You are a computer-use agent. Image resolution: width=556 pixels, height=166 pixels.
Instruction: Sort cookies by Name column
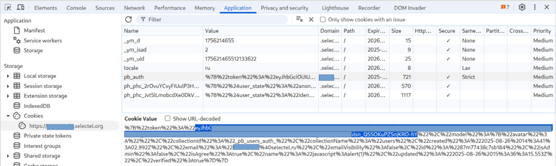[x=162, y=31]
